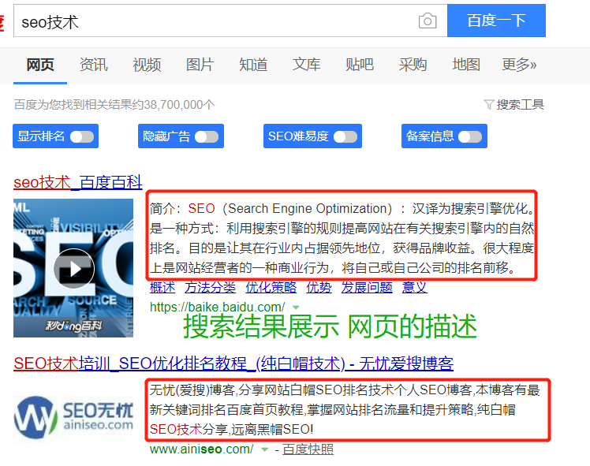Click the https://baike.baidu.com/ URL
Viewport: 590px width, 466px height.
(x=218, y=308)
